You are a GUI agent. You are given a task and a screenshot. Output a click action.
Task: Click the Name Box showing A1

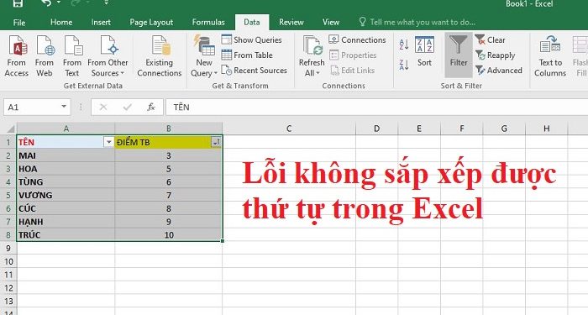click(x=32, y=108)
